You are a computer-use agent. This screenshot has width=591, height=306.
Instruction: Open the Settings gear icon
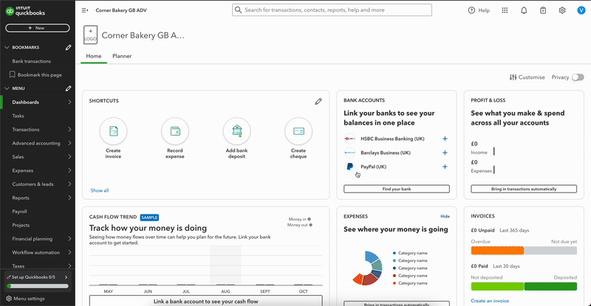[x=562, y=10]
